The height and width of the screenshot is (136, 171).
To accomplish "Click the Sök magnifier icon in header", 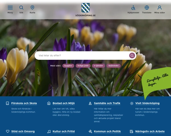I will pyautogui.click(x=21, y=8).
